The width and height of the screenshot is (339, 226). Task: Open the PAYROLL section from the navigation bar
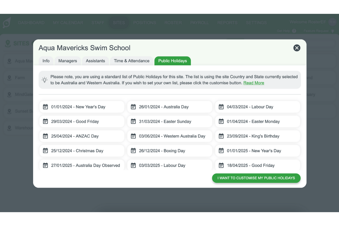pyautogui.click(x=199, y=23)
